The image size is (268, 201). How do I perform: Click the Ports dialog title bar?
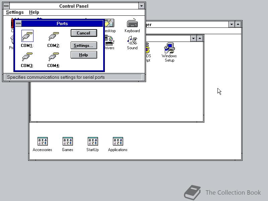tap(62, 23)
